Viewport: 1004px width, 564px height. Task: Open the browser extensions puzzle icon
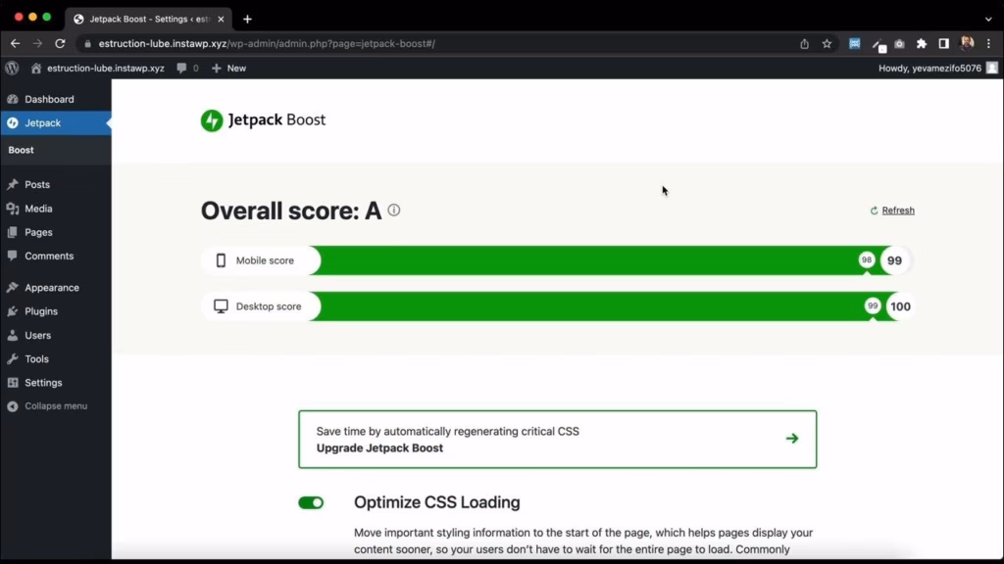coord(922,43)
